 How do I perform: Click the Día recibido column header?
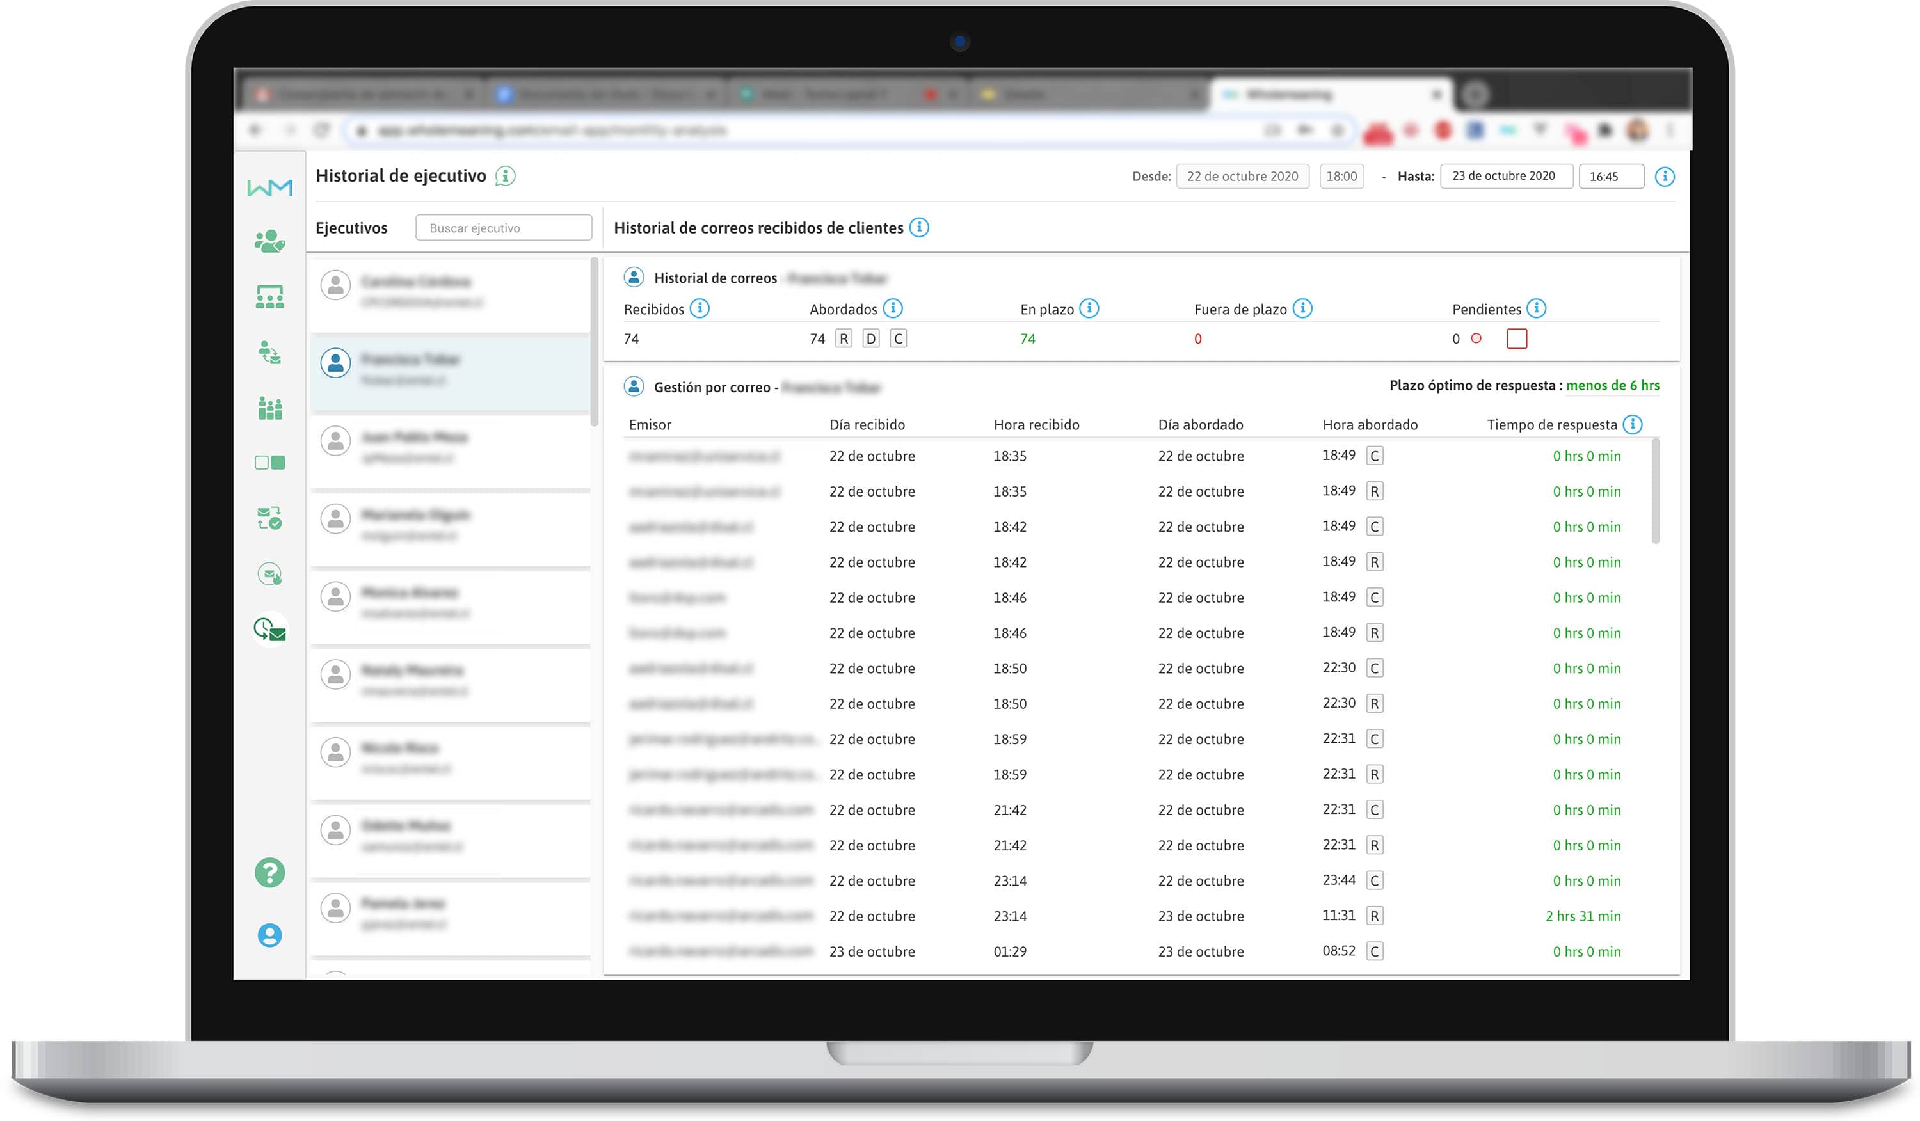click(x=867, y=425)
